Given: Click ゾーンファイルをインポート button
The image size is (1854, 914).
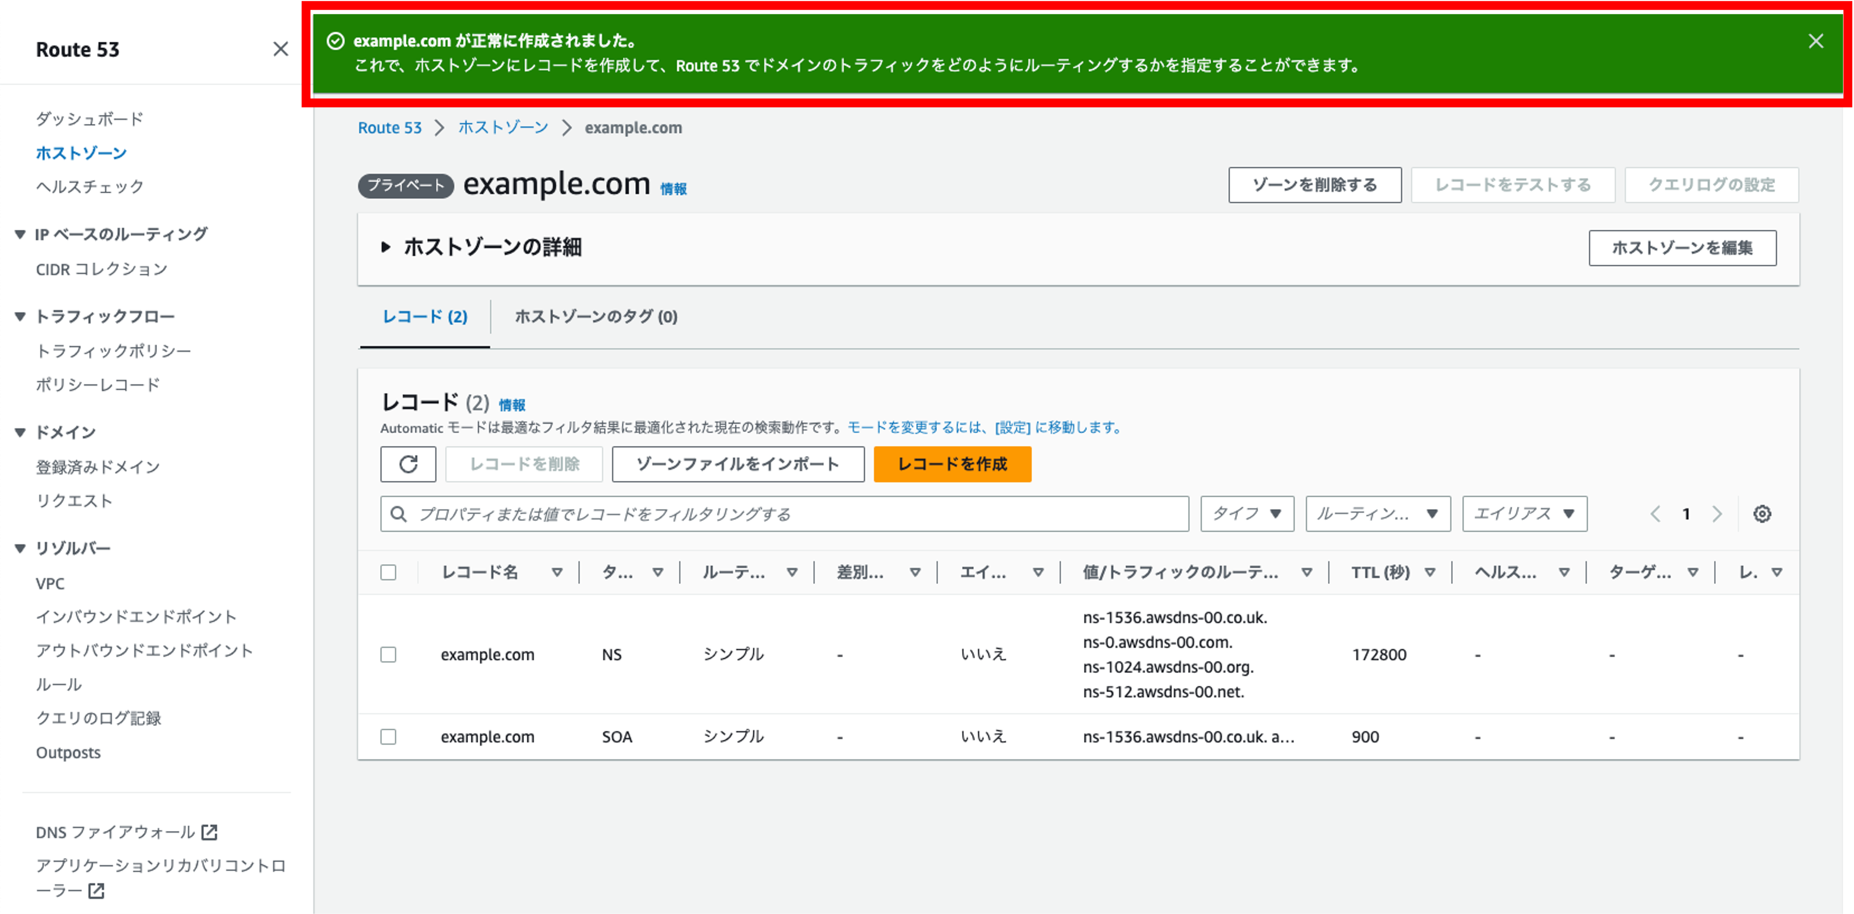Looking at the screenshot, I should click(x=738, y=464).
